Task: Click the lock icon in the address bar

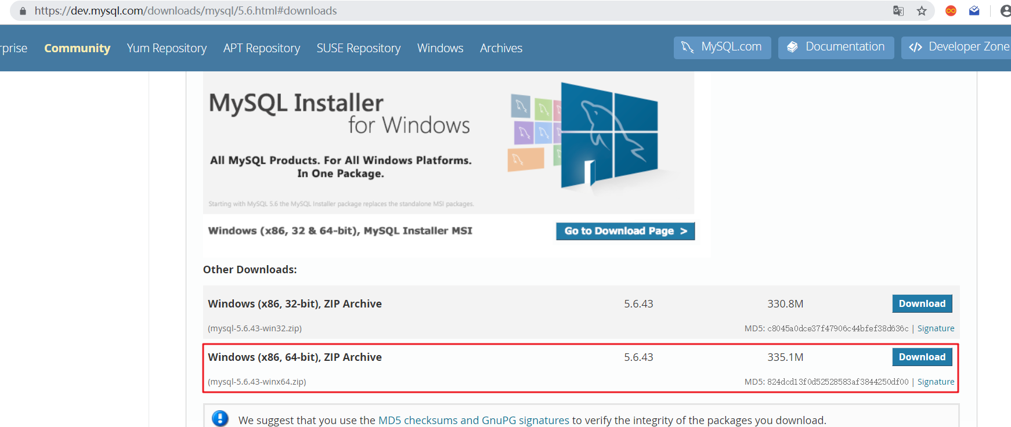Action: pos(23,11)
